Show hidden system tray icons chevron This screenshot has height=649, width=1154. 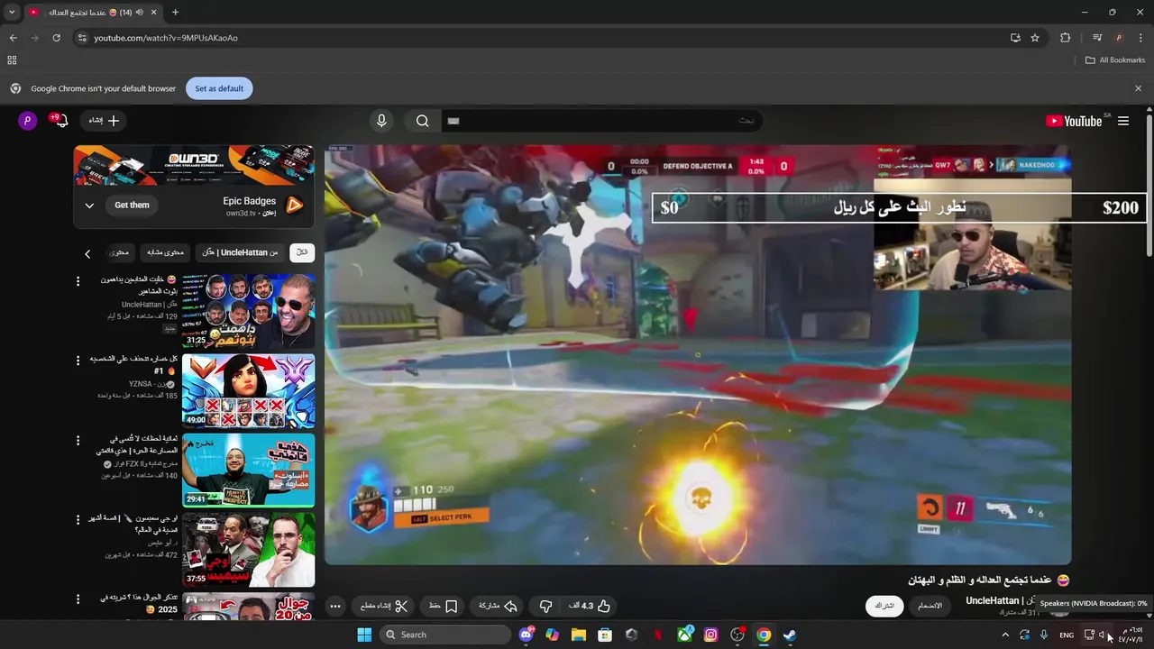[1005, 635]
